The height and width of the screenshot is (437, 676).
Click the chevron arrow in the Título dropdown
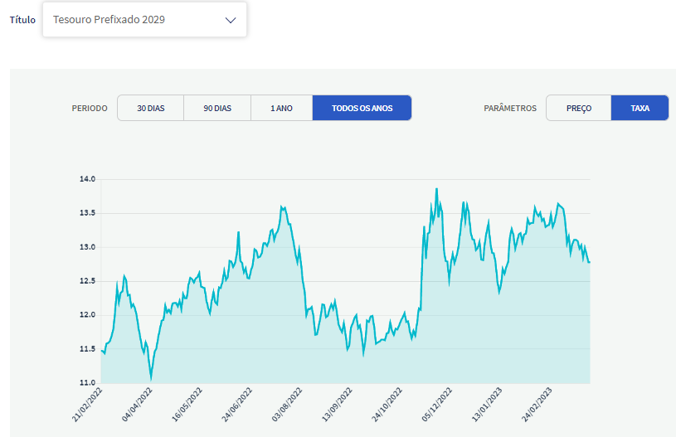click(x=231, y=20)
